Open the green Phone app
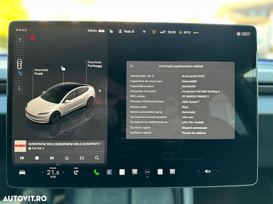The width and height of the screenshot is (273, 204). pyautogui.click(x=96, y=172)
